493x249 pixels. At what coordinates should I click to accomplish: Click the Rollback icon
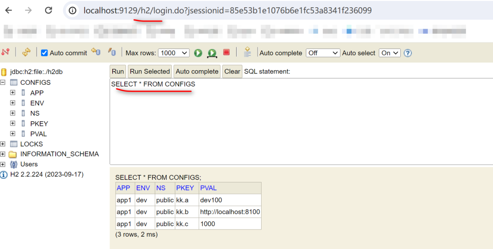pos(95,52)
